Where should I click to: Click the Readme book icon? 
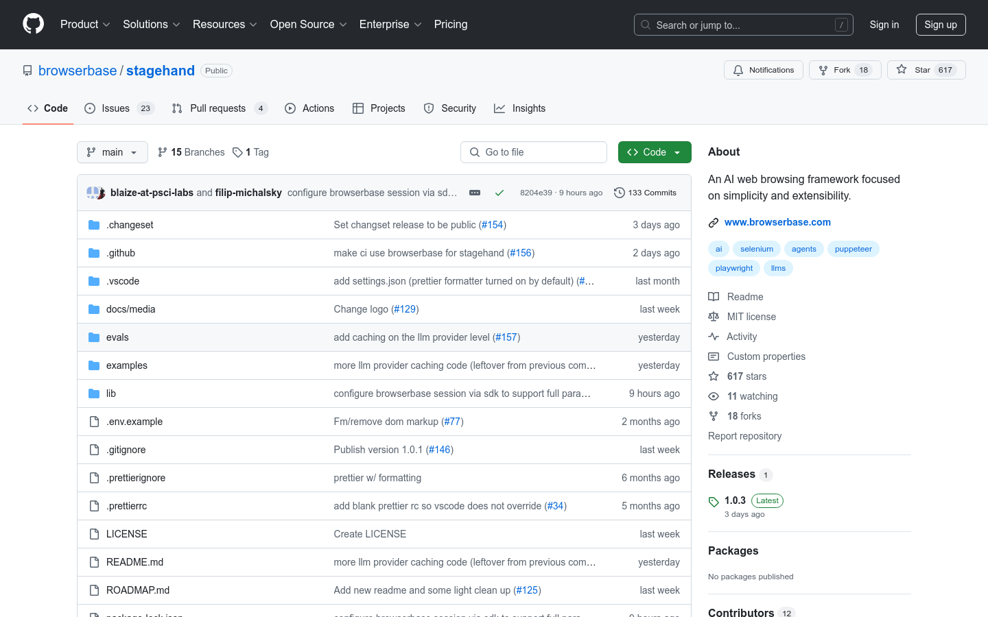tap(714, 297)
